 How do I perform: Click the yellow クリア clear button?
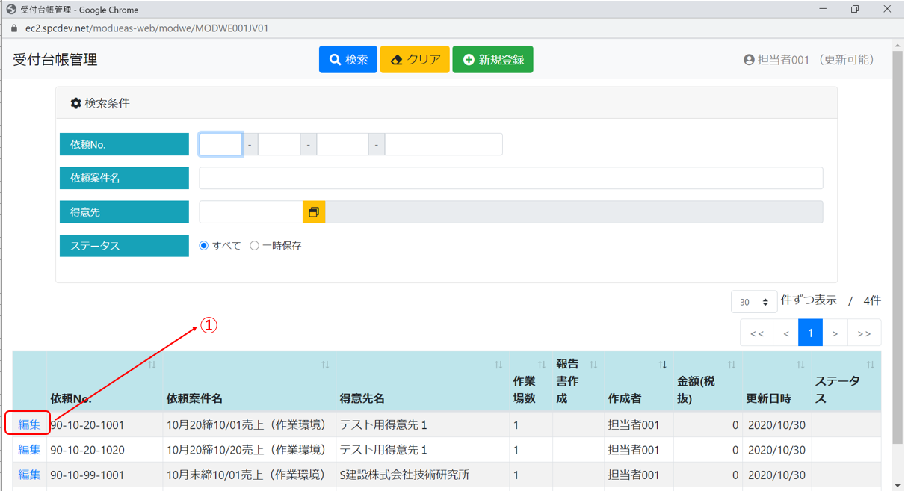tap(415, 60)
